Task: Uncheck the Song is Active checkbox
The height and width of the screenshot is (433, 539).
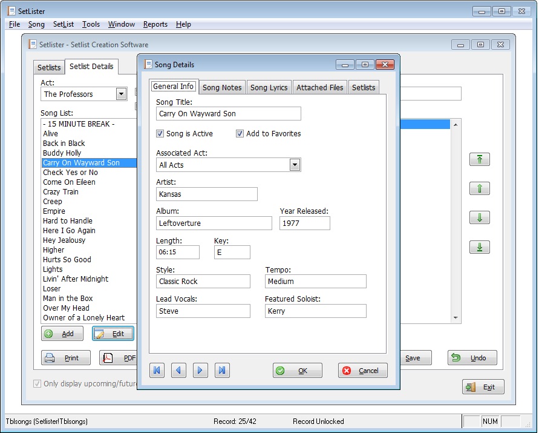Action: pyautogui.click(x=160, y=134)
